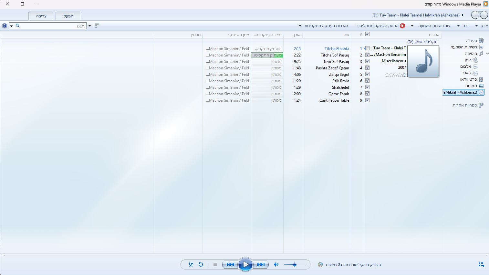The width and height of the screenshot is (489, 275).
Task: Toggle the repeat icon
Action: pyautogui.click(x=201, y=265)
